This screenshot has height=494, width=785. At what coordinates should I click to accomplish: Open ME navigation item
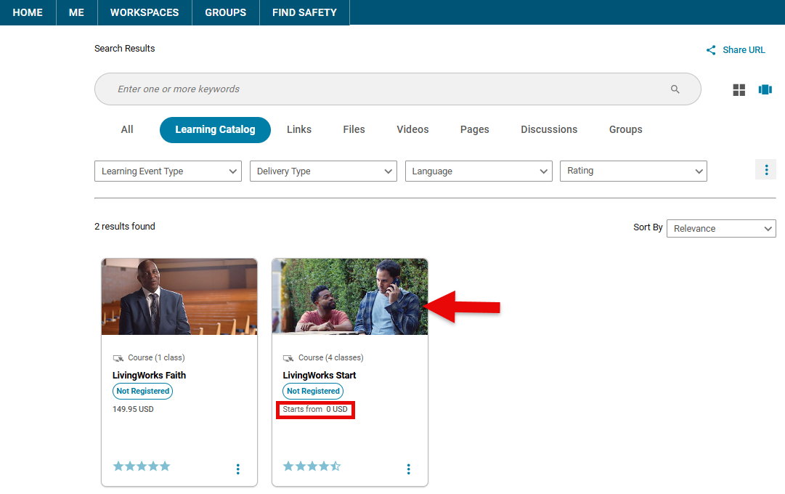[76, 12]
